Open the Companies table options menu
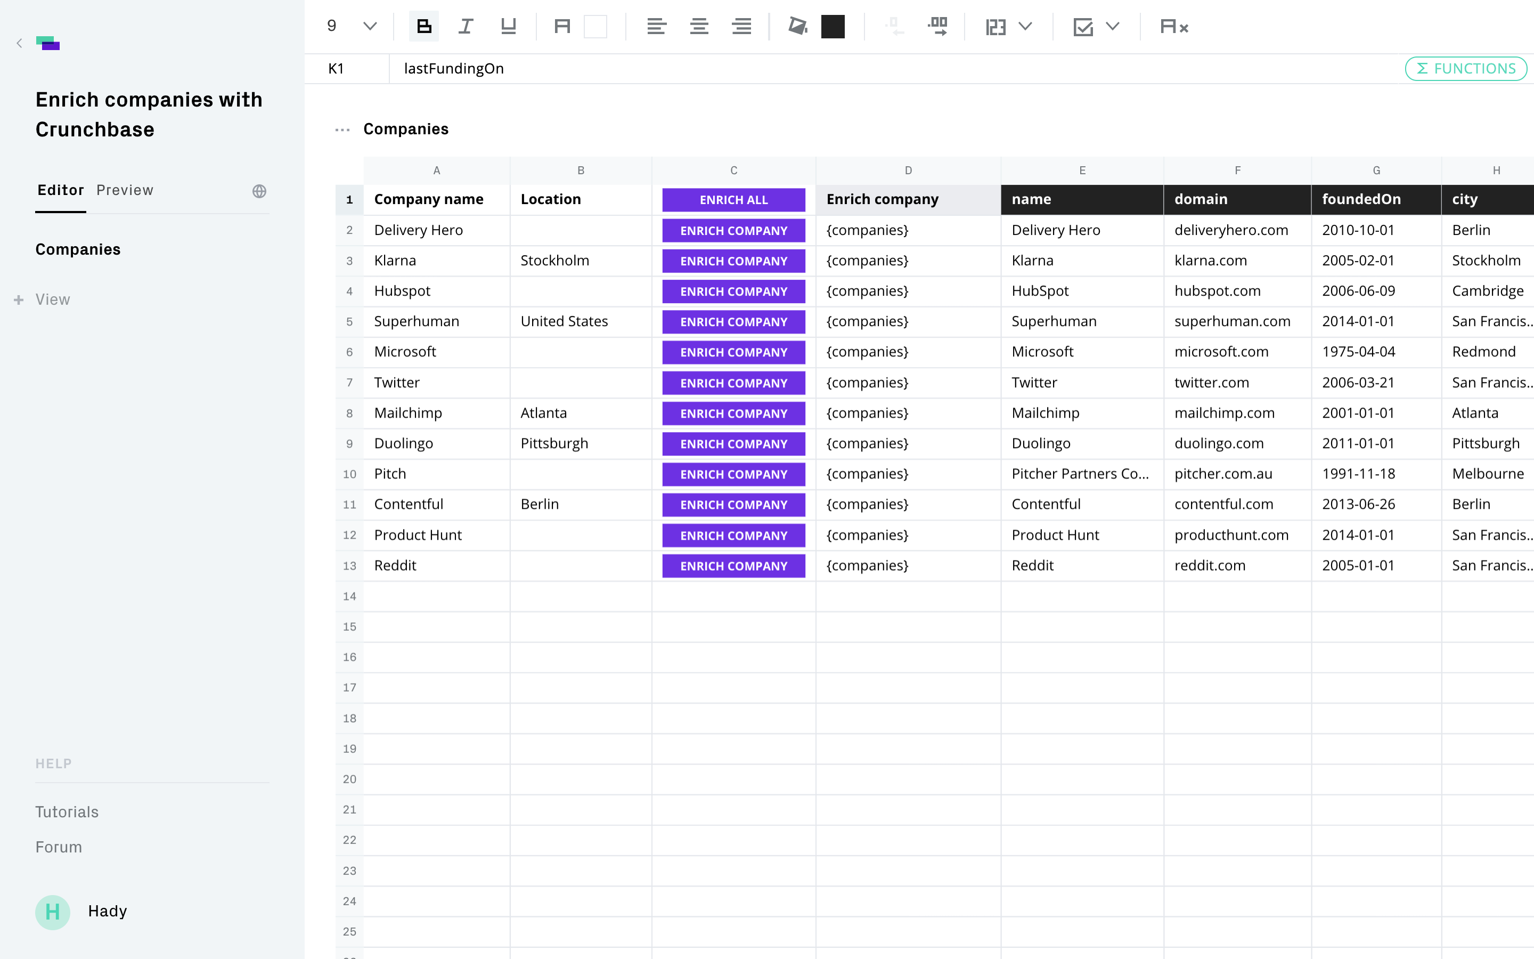The image size is (1534, 959). tap(342, 130)
